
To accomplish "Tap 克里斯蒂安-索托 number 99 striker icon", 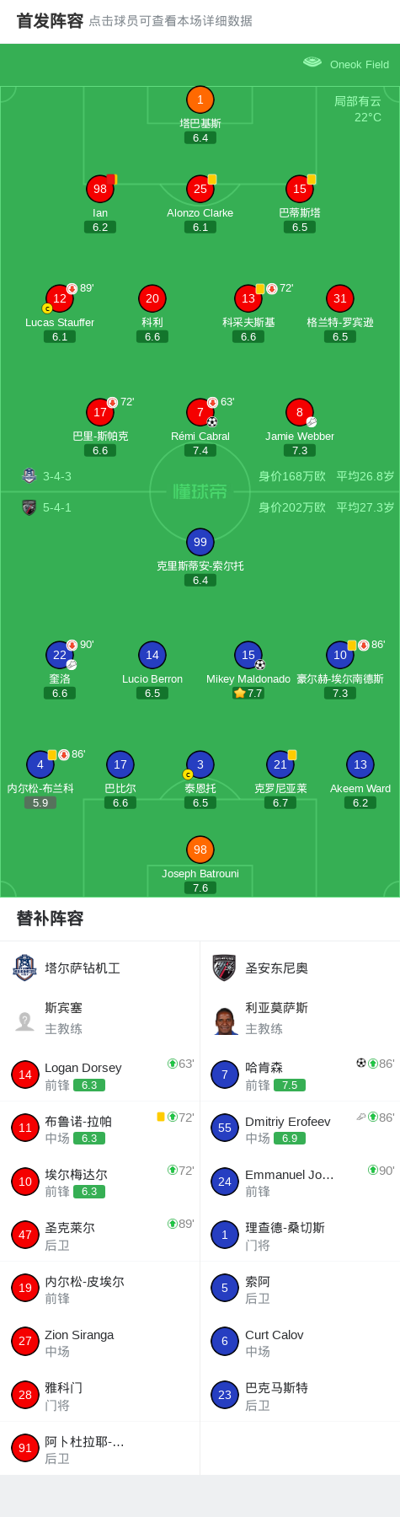I will coord(200,542).
